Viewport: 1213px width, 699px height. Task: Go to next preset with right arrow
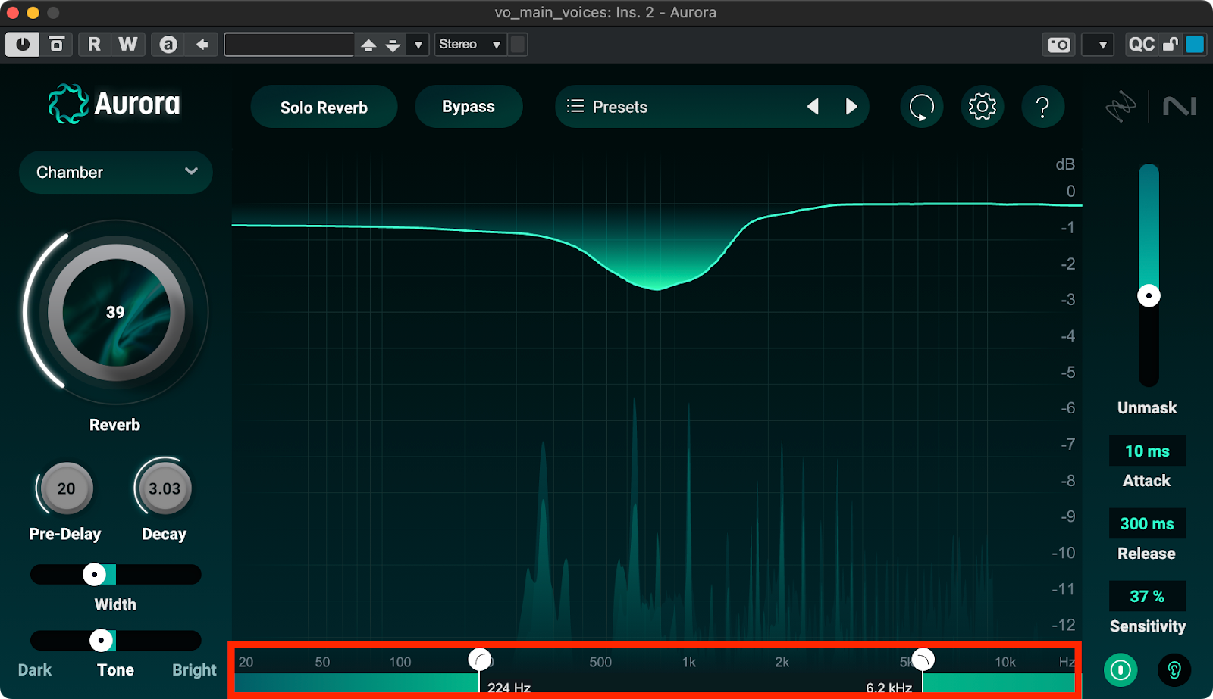[x=851, y=107]
